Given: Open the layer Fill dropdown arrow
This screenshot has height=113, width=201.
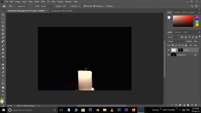Looking at the screenshot, I should click(199, 45).
